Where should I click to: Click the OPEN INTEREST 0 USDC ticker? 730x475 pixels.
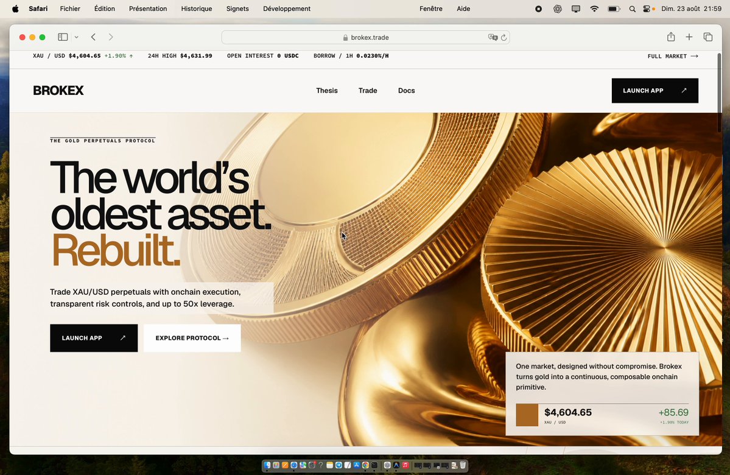263,56
